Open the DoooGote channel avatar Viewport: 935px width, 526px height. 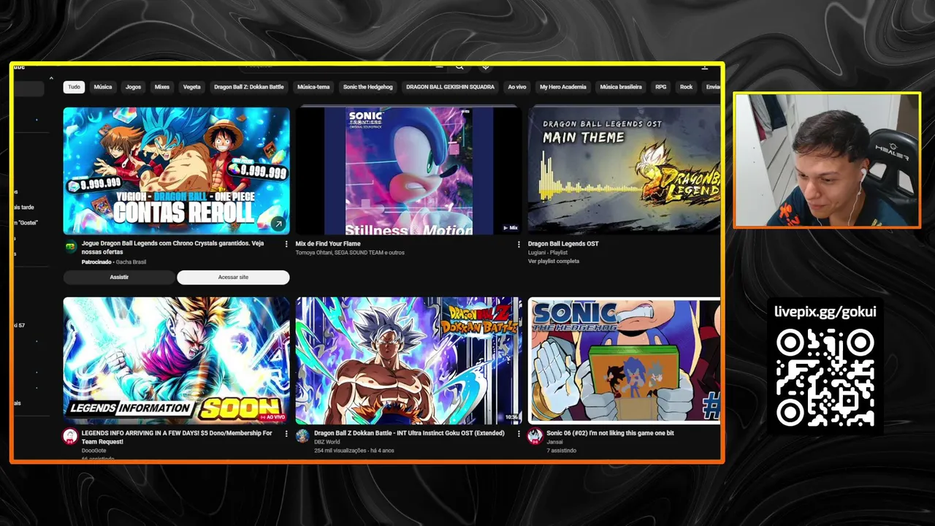pyautogui.click(x=70, y=436)
